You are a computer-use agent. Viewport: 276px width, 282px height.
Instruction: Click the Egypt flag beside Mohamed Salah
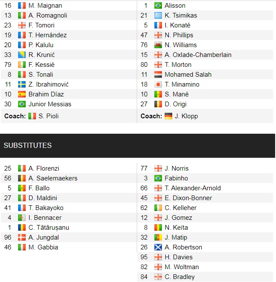coord(158,75)
